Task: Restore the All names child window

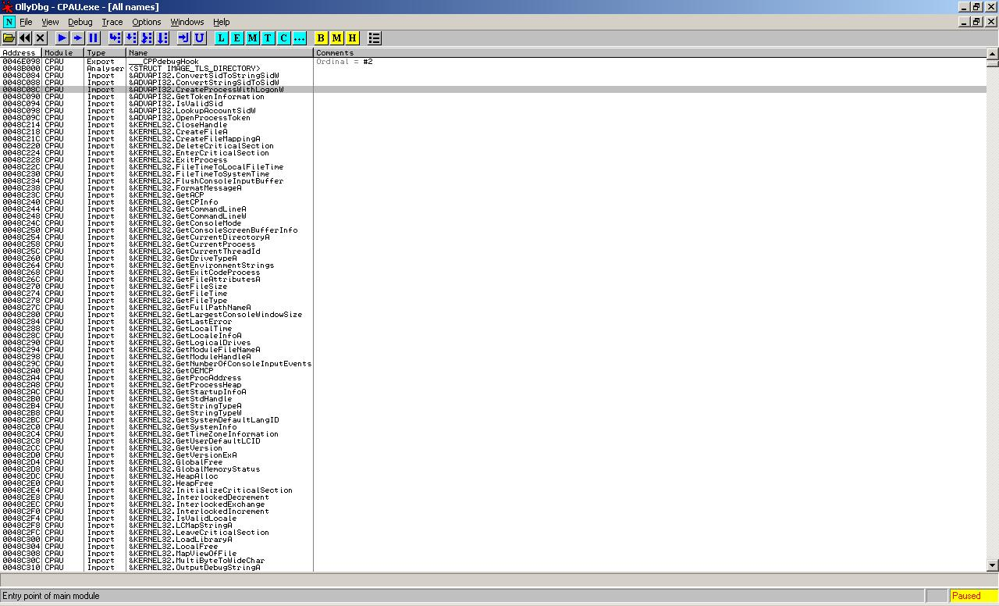Action: point(976,22)
